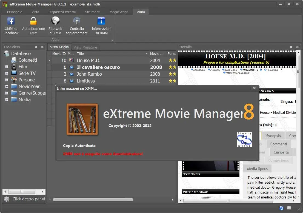Open the Synopsis tab in Details
Image resolution: width=303 pixels, height=213 pixels.
coord(273,136)
